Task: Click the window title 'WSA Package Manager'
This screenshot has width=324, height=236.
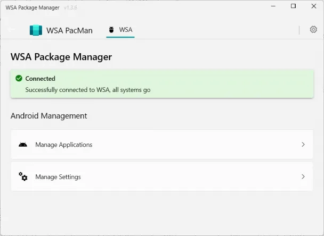Action: 33,7
